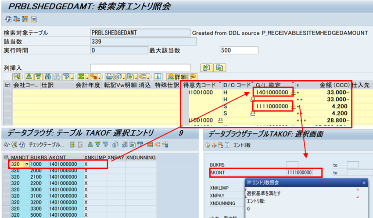Screen dimensions: 373x218
Task: Click the binoculars Find icon in the PRBLSHEDGEDAMT grid
Action: (x=48, y=77)
